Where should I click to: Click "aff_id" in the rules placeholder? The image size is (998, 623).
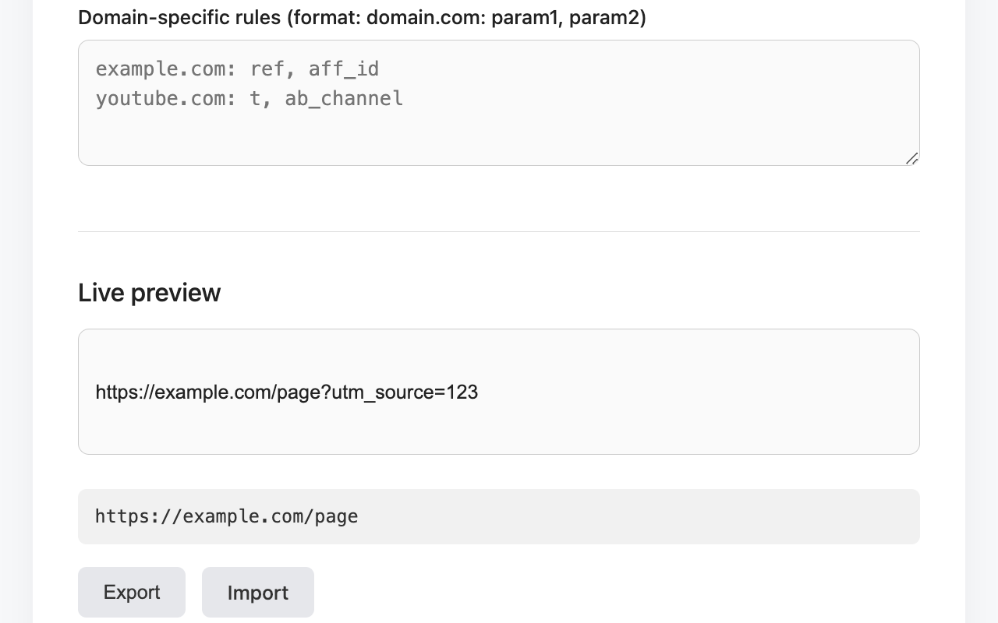coord(344,69)
